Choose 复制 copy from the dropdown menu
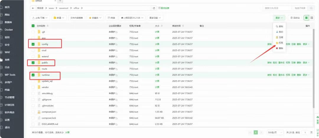This screenshot has width=319, height=138. pyautogui.click(x=279, y=26)
